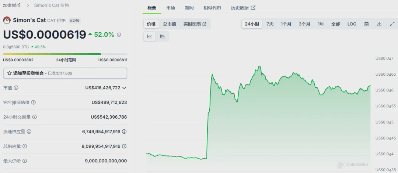Viewport: 398px width, 173px height.
Task: Click external link icon beside 历史数据
Action: point(253,8)
